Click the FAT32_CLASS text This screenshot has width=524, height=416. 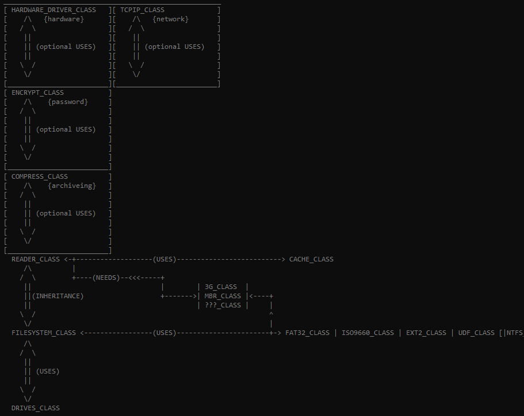click(x=307, y=333)
